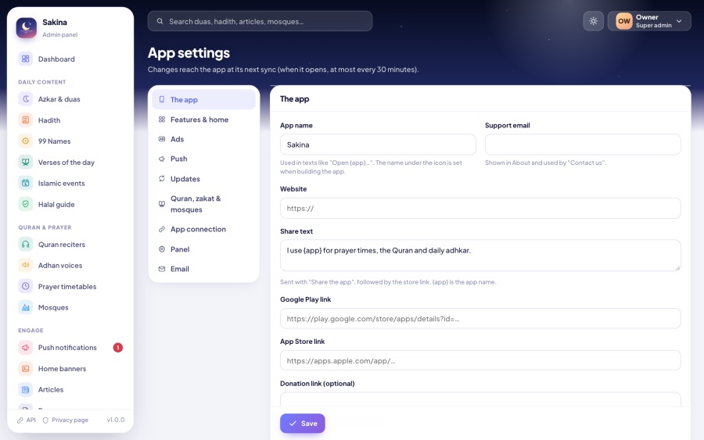The image size is (704, 440).
Task: Open the Ads settings tab
Action: point(204,139)
